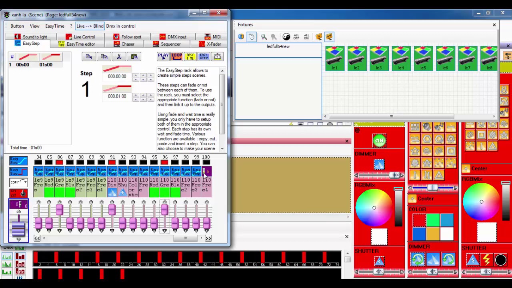Image resolution: width=512 pixels, height=288 pixels.
Task: Click the channel 96 fader handle
Action: click(x=164, y=209)
